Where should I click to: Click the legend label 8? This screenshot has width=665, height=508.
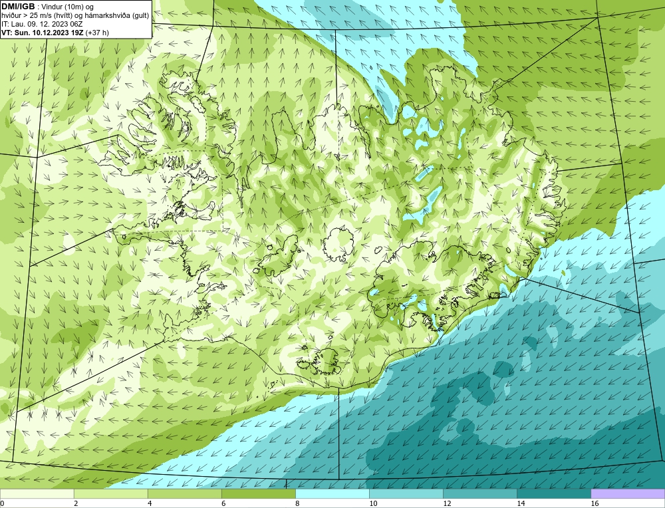[x=297, y=503]
